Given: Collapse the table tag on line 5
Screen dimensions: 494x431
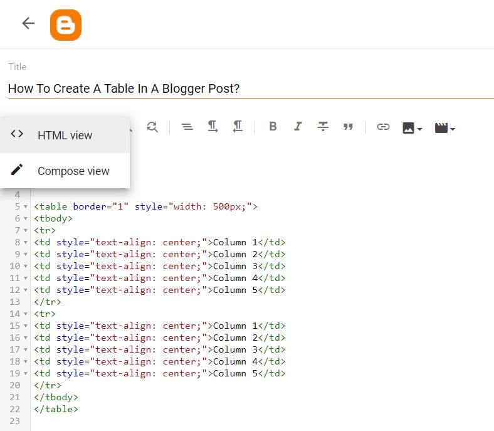Looking at the screenshot, I should point(26,207).
